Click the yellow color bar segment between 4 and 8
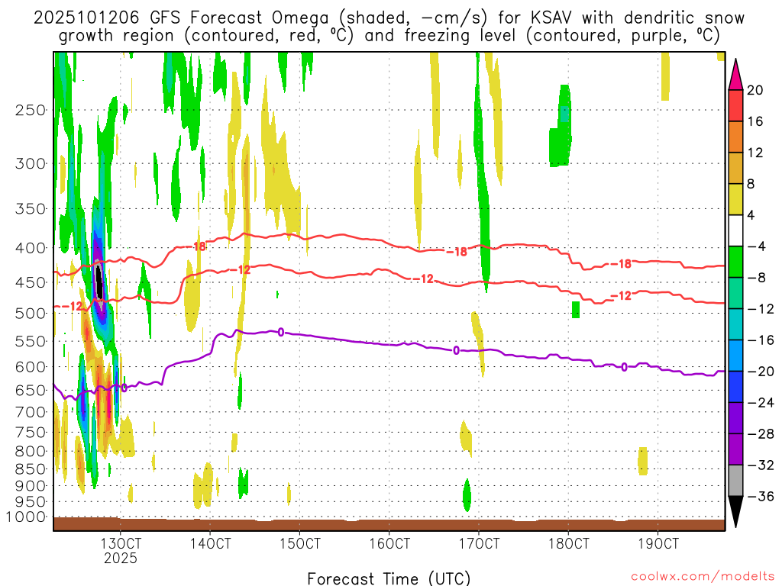The image size is (782, 586). coord(735,199)
